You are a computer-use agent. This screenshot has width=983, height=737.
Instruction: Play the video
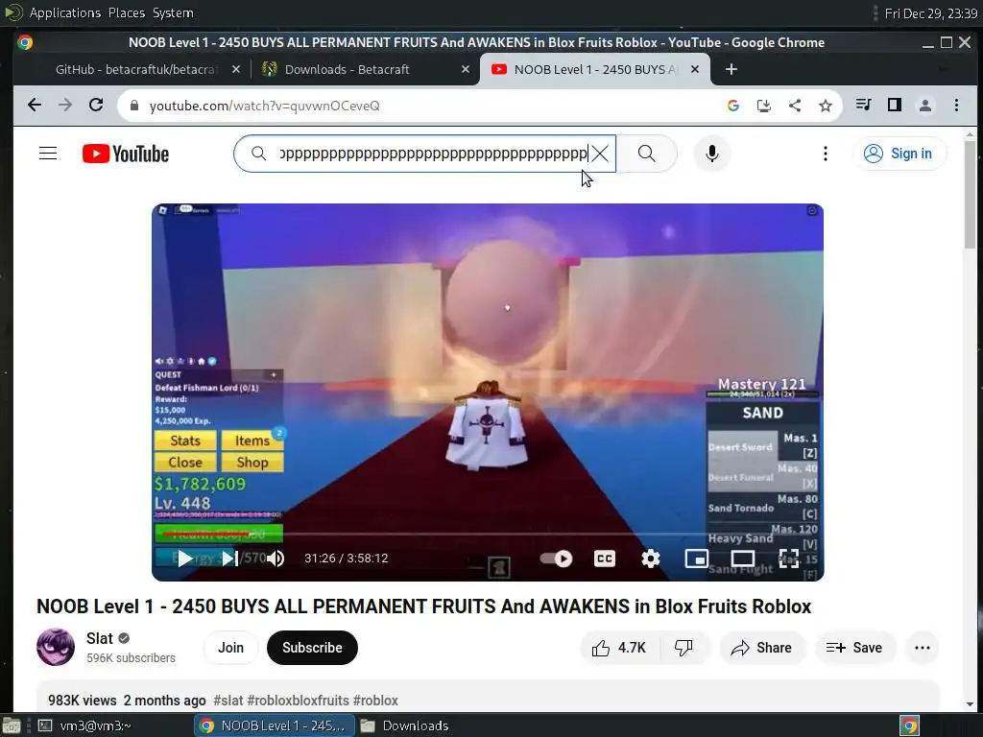point(184,559)
